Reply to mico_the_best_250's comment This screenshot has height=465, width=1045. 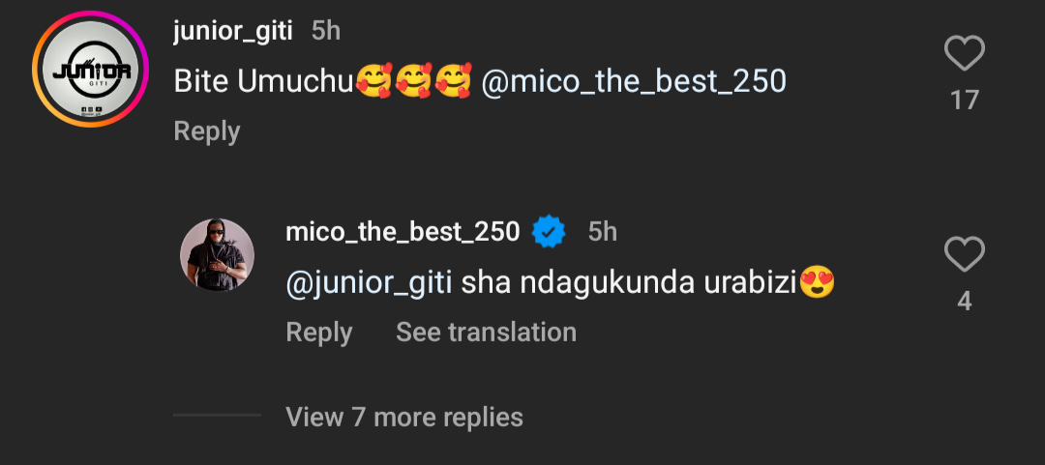[x=318, y=333]
